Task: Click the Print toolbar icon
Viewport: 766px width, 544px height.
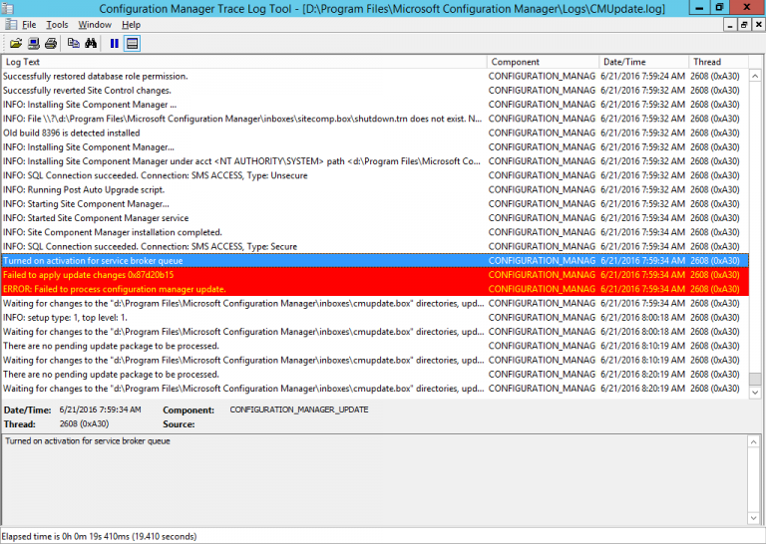Action: pos(50,43)
